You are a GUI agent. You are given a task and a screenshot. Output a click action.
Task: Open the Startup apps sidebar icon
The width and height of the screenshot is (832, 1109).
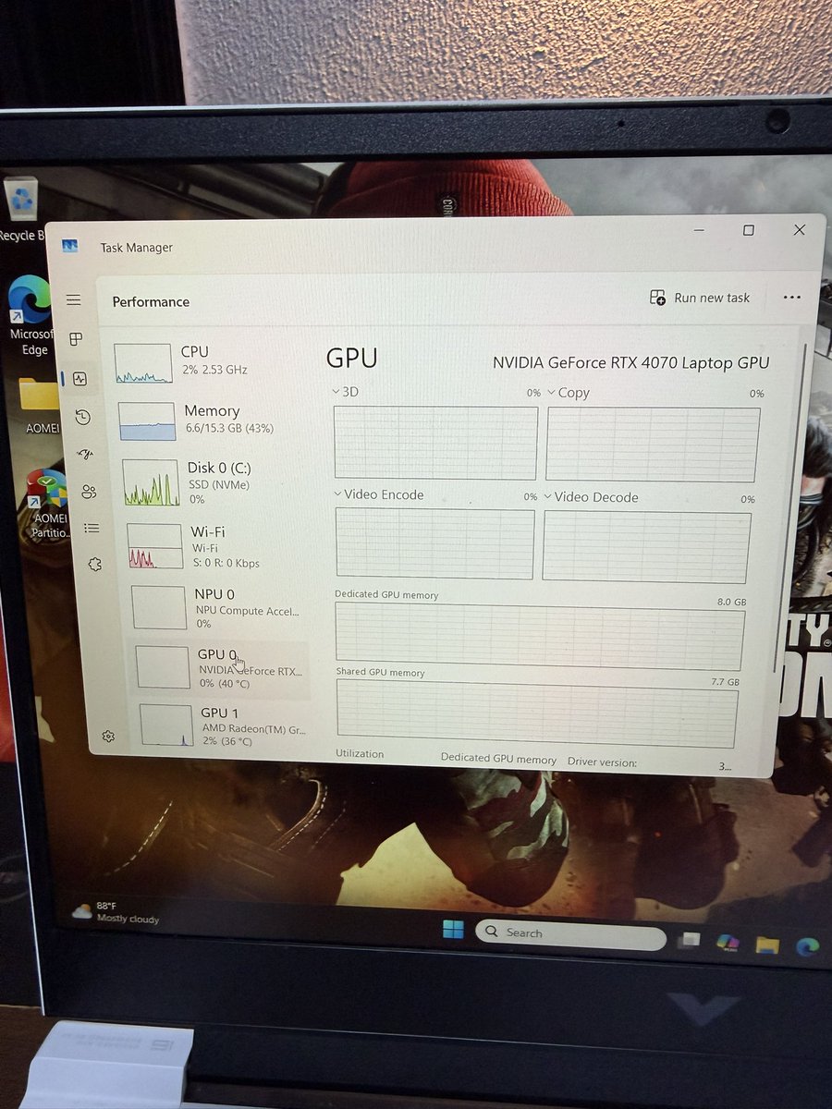[x=86, y=454]
